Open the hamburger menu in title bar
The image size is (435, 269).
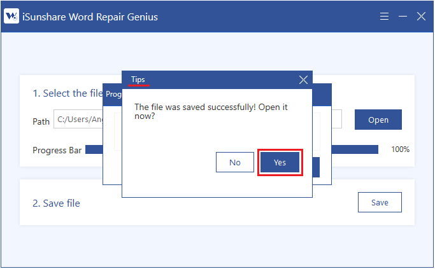[384, 17]
